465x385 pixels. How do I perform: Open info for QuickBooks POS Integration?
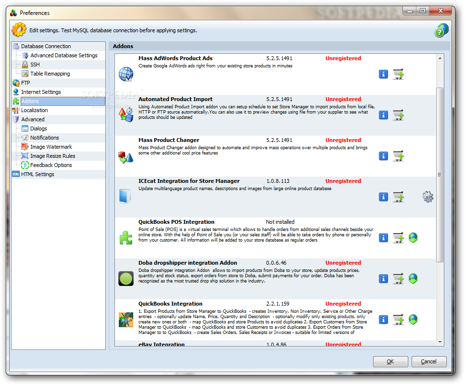pos(383,238)
